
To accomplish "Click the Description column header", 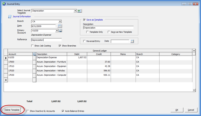I will [x=52, y=54].
